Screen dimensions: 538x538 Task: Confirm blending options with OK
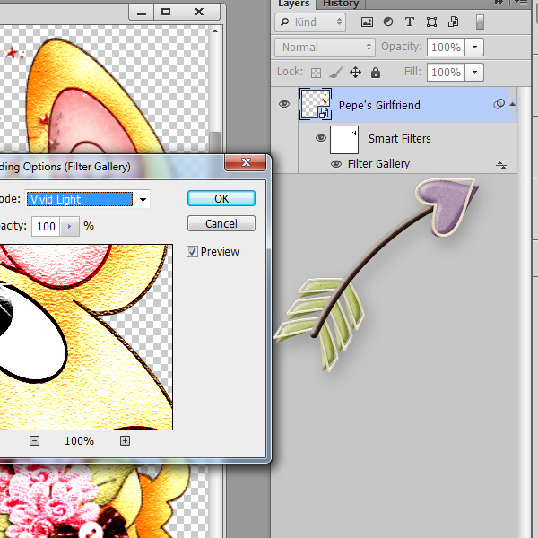[x=221, y=198]
